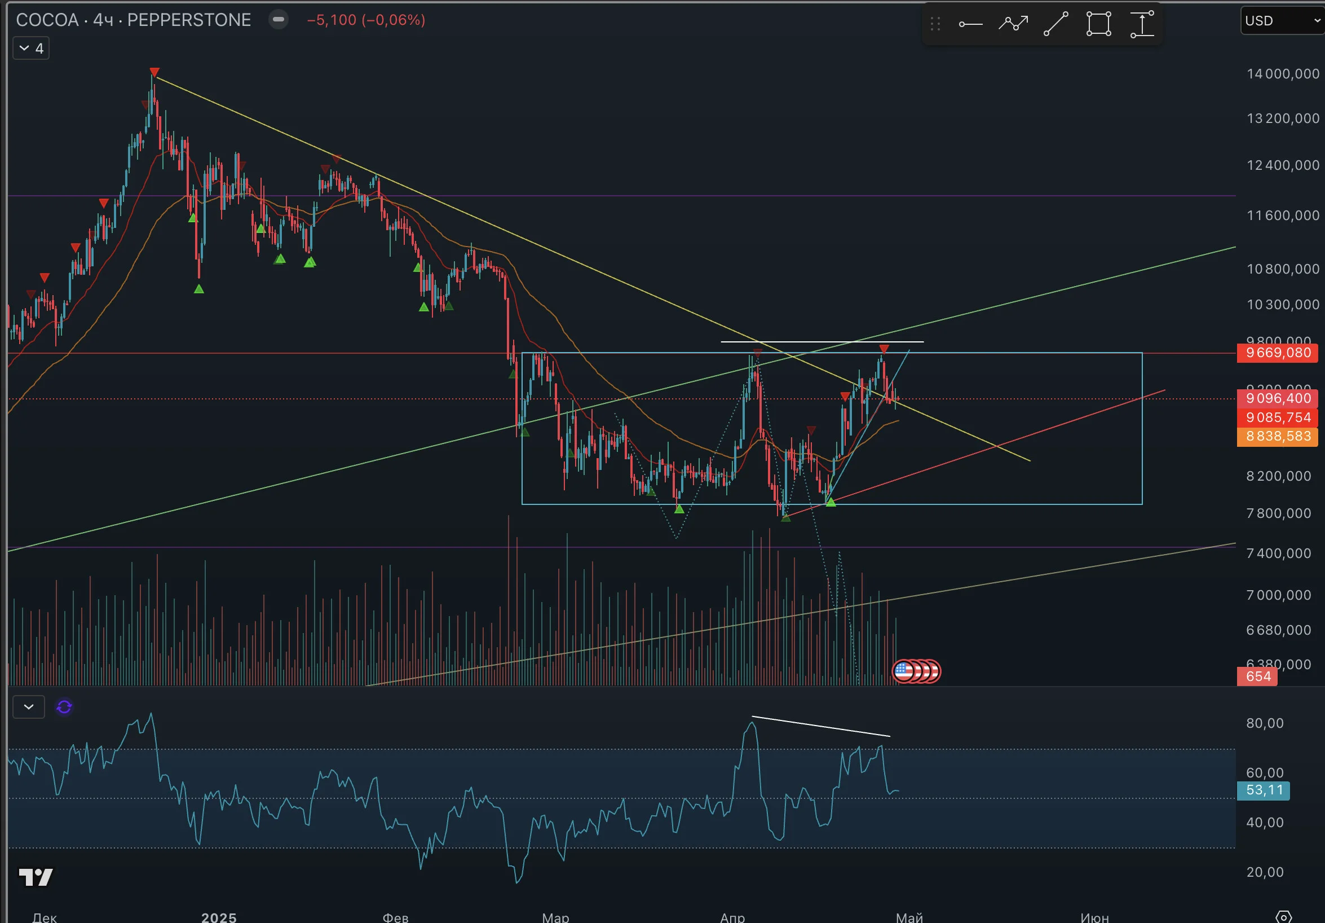Click the orange 8 838,583 moving average label
The height and width of the screenshot is (923, 1325).
1277,436
